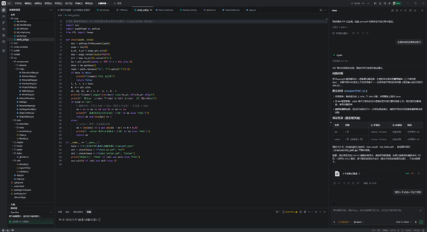Open the GLM model selector dropdown
Screen dimensions: 427x232
tap(404, 222)
